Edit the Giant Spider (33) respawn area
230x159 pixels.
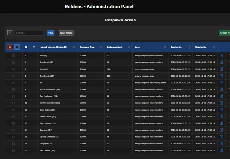point(222,123)
